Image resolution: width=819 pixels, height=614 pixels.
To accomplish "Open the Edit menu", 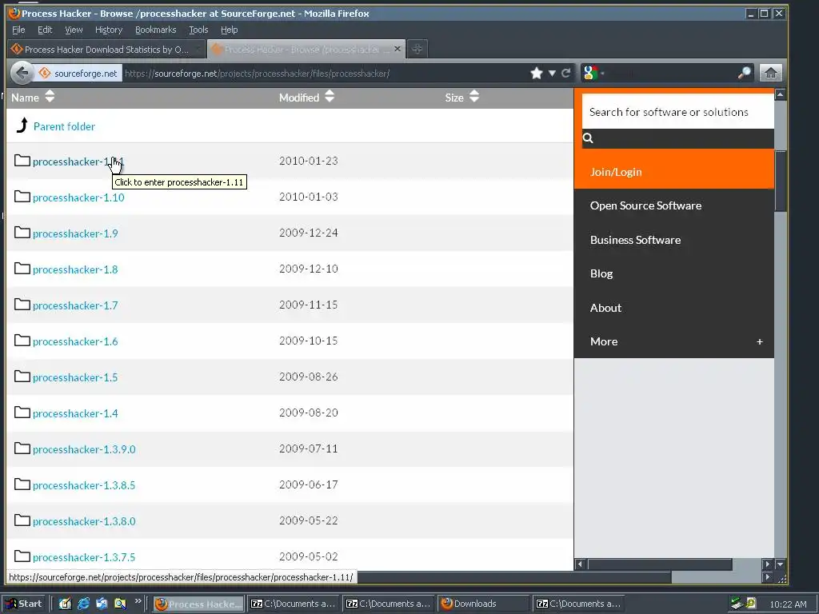I will pos(45,30).
